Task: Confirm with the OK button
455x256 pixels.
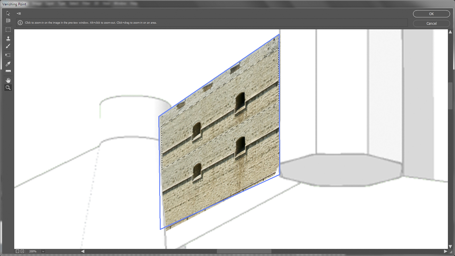Action: tap(431, 14)
